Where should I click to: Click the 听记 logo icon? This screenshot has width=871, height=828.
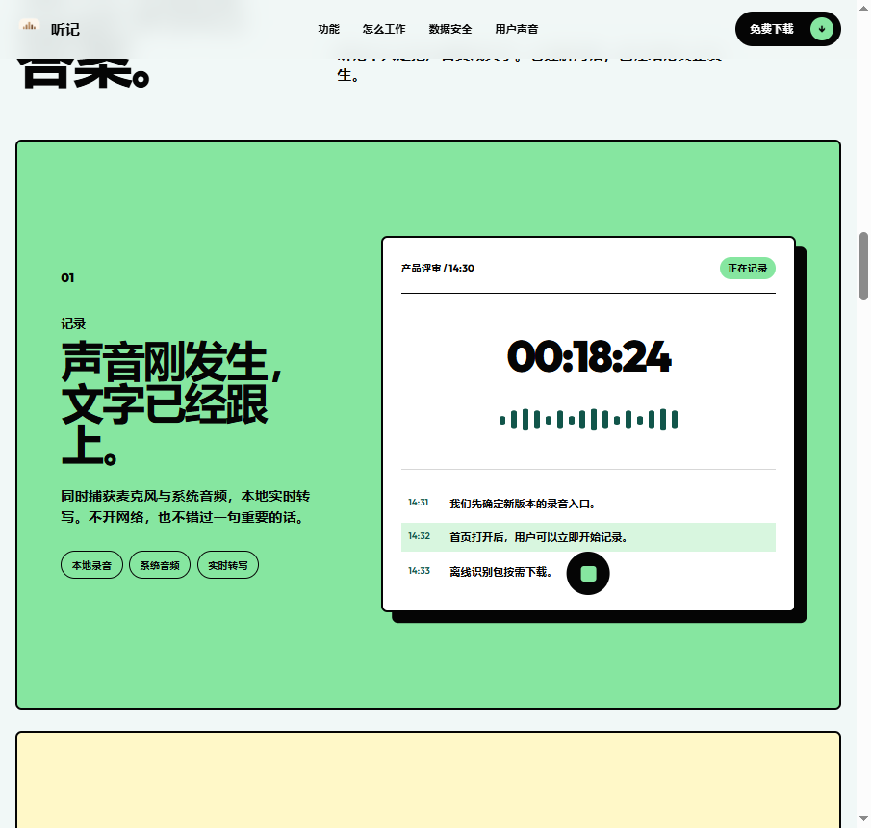(x=29, y=27)
